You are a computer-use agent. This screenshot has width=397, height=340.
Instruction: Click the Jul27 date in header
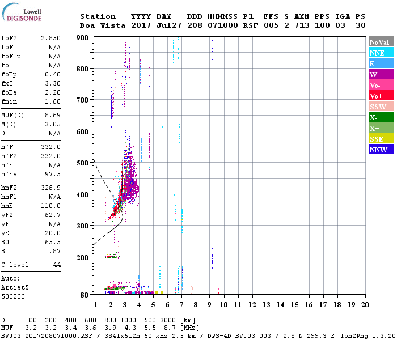169,25
